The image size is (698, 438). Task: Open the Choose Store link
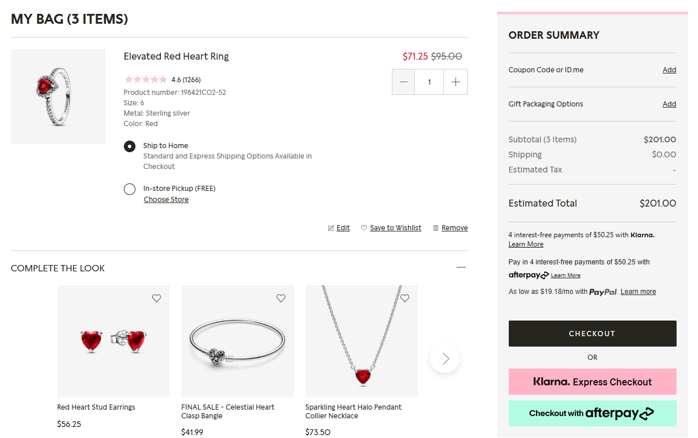click(x=166, y=200)
